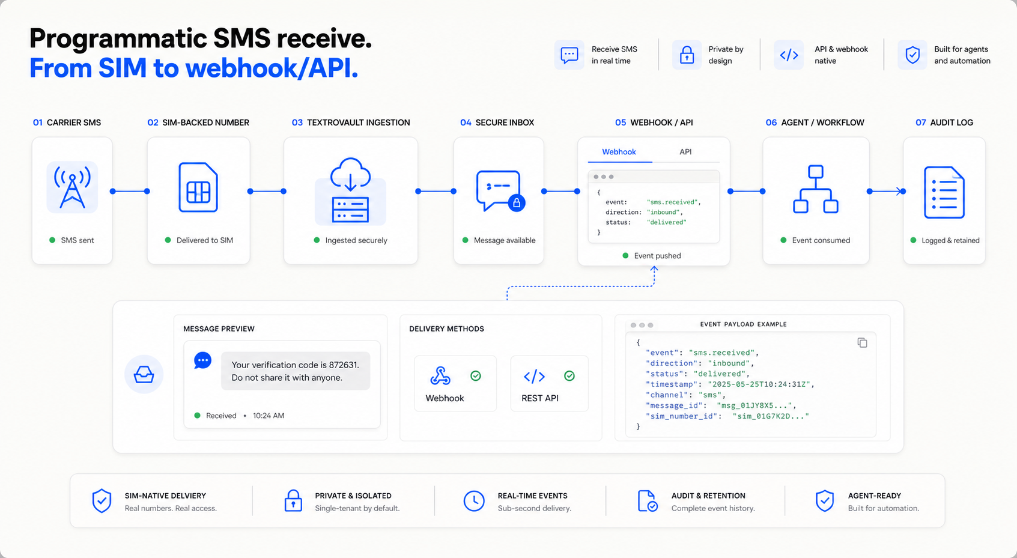
Task: Click the "MESSAGE PREVIEW" heading
Action: pos(219,329)
